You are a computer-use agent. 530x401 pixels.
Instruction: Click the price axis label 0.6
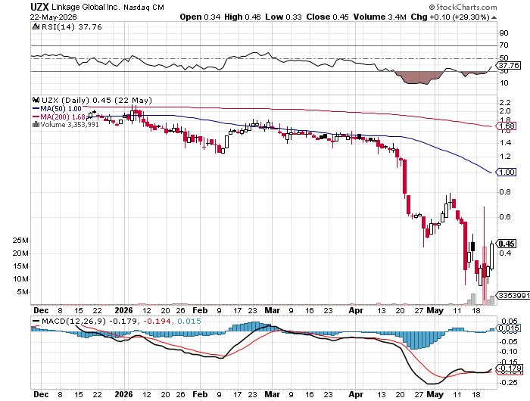point(505,217)
